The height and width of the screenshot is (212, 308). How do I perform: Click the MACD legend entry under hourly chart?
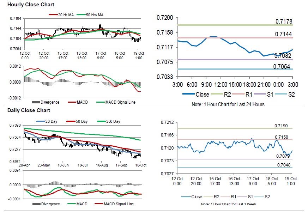78,102
